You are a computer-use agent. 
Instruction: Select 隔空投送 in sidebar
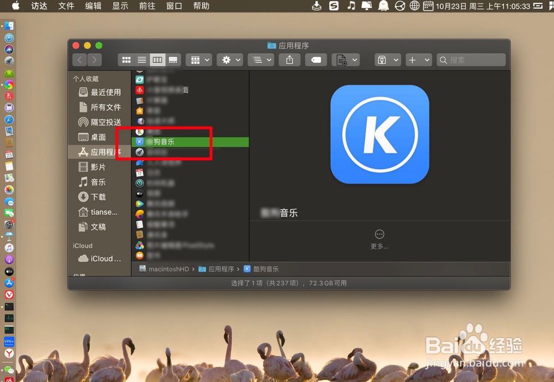point(99,123)
